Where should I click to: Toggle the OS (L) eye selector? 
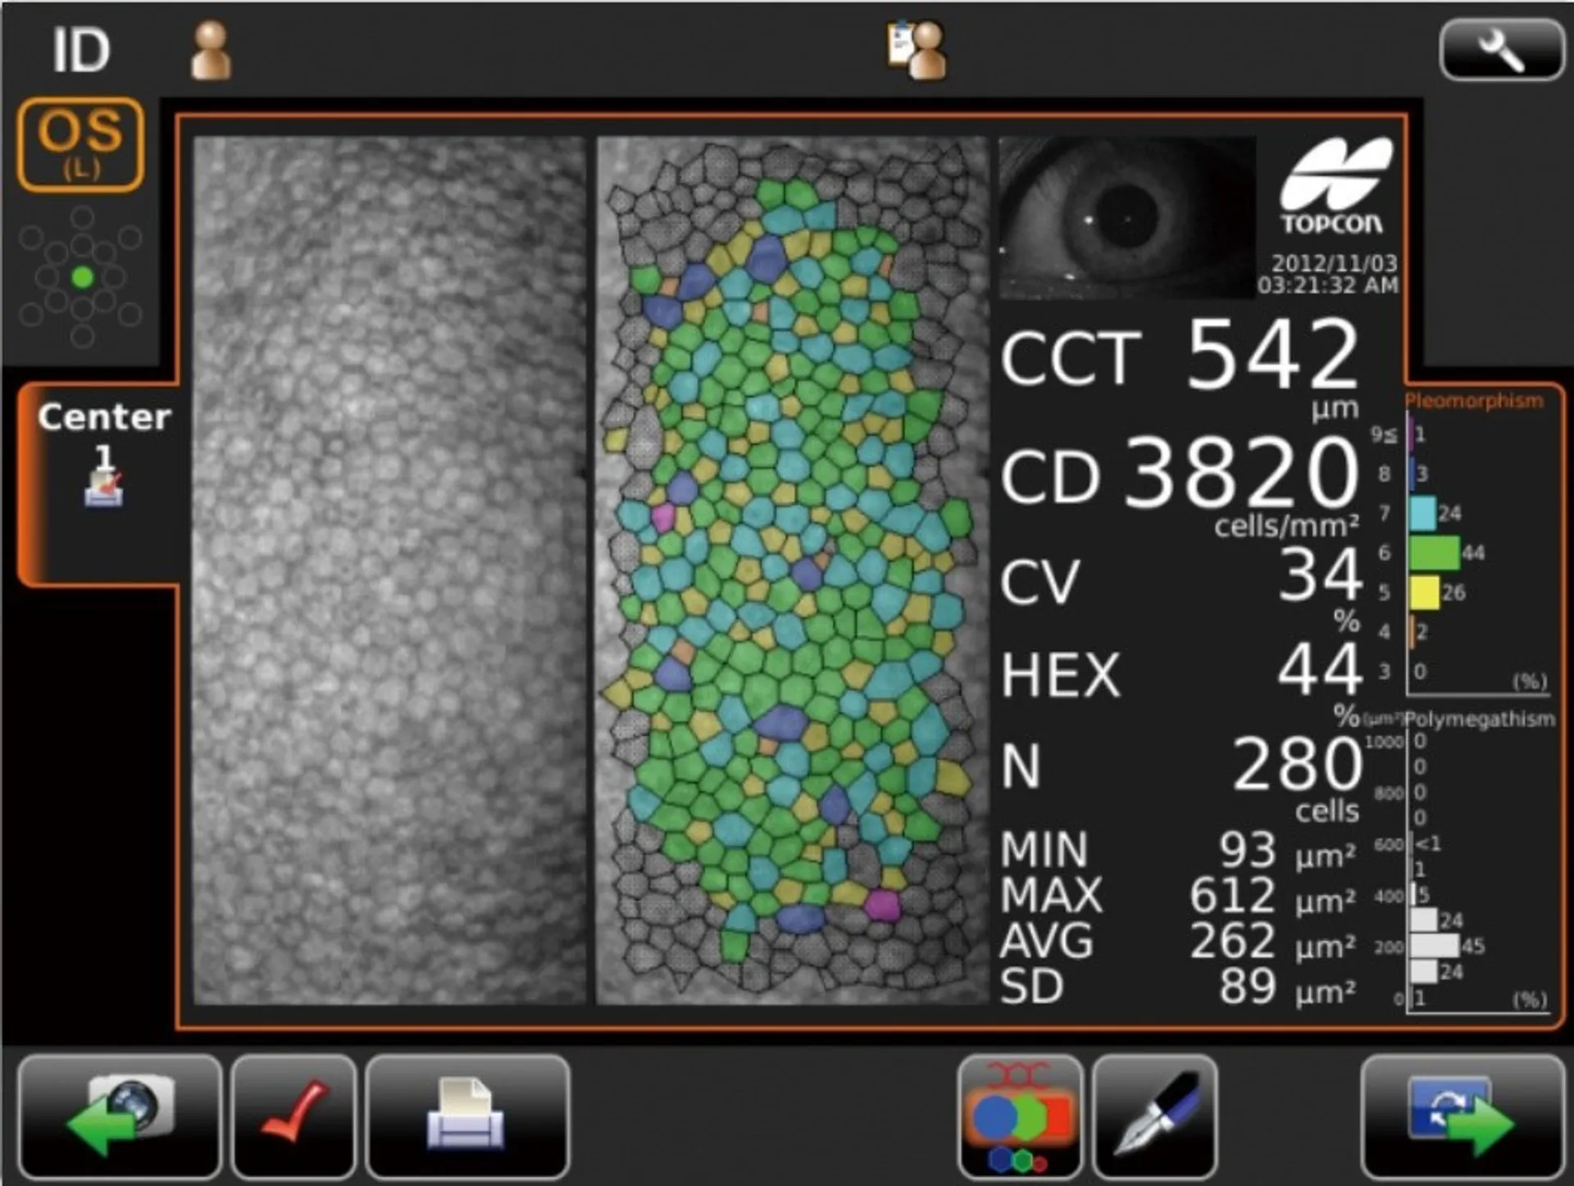[x=80, y=144]
